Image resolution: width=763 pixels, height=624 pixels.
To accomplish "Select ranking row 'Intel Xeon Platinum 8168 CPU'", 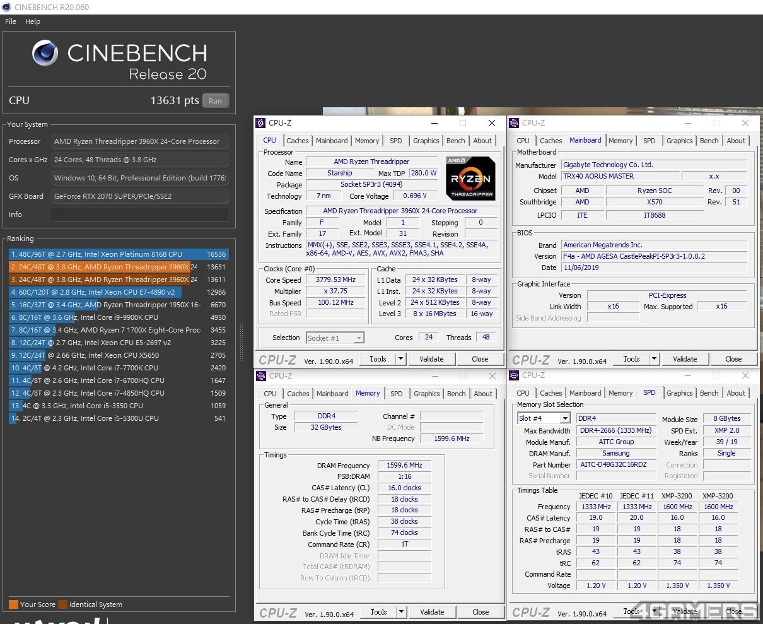I will 119,254.
